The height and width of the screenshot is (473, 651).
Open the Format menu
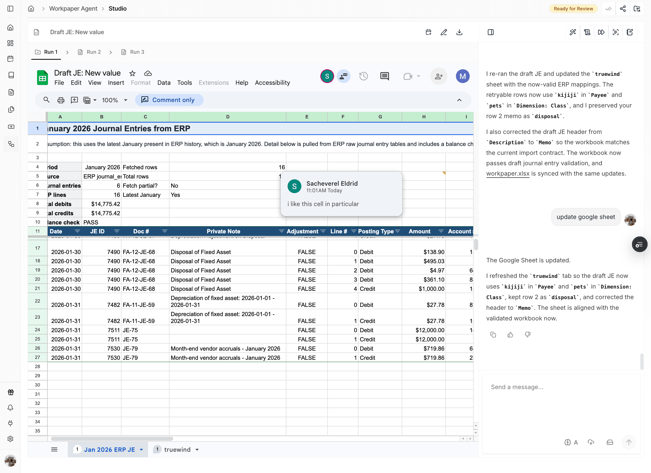[140, 82]
